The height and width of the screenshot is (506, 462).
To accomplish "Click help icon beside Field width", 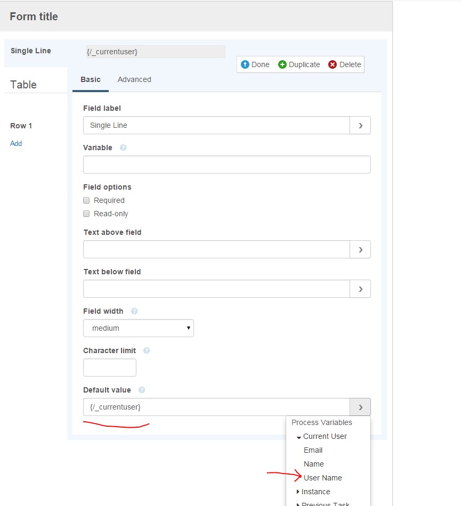I will pos(134,311).
